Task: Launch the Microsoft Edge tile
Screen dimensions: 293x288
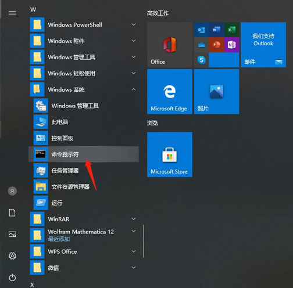Action: 170,92
